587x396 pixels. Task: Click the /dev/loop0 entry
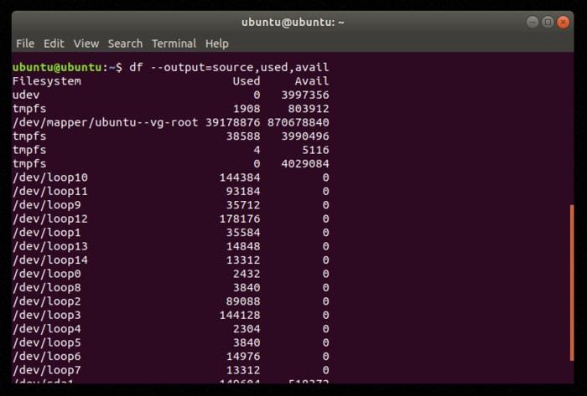click(46, 274)
